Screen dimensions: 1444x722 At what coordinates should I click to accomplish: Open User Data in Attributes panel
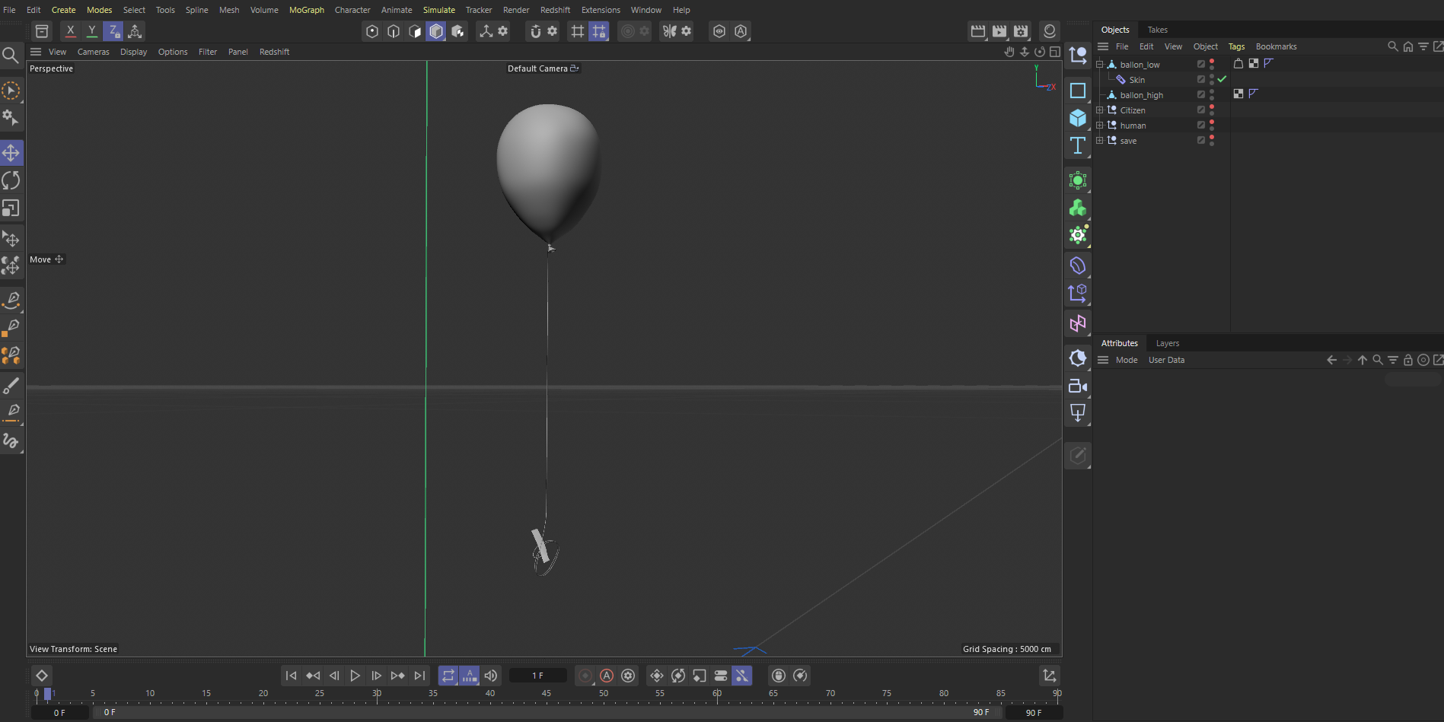pos(1166,360)
